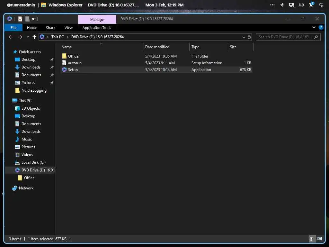
Task: Select the Manage contextual tab
Action: click(97, 20)
